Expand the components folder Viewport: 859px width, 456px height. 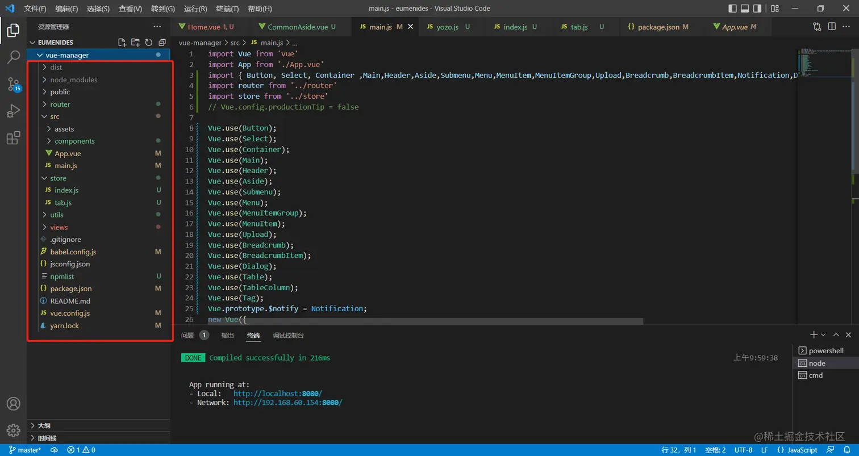(x=98, y=141)
